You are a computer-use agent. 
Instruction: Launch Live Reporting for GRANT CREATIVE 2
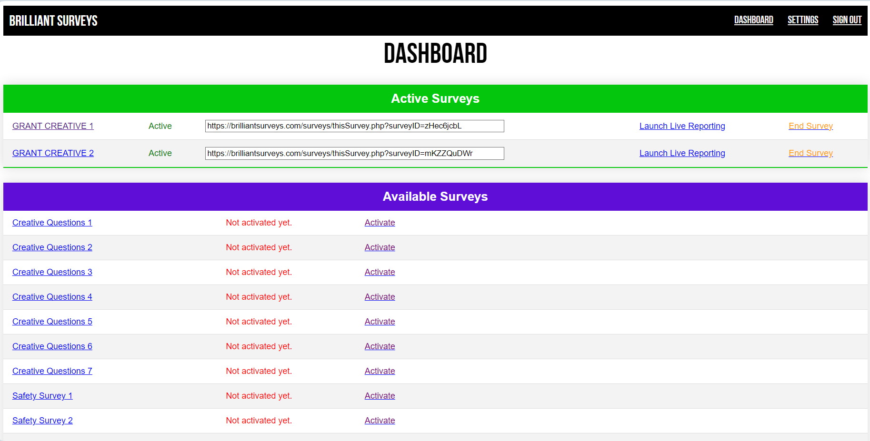(682, 153)
